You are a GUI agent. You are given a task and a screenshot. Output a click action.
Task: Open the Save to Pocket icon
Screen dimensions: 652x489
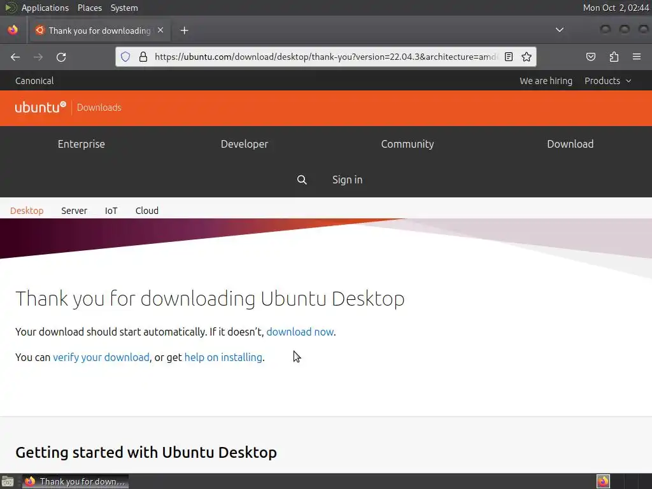click(x=590, y=57)
